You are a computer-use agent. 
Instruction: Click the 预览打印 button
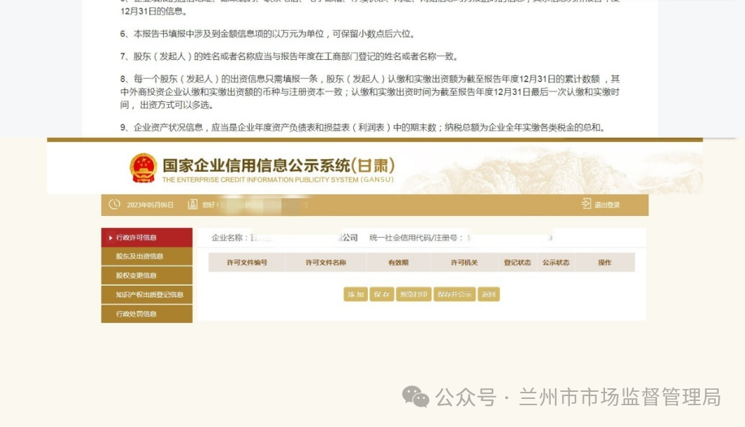pyautogui.click(x=413, y=295)
